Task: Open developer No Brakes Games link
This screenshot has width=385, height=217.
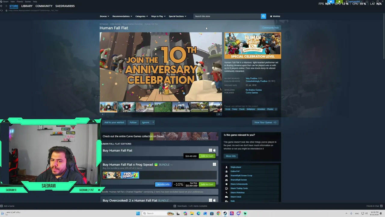Action: pyautogui.click(x=254, y=90)
